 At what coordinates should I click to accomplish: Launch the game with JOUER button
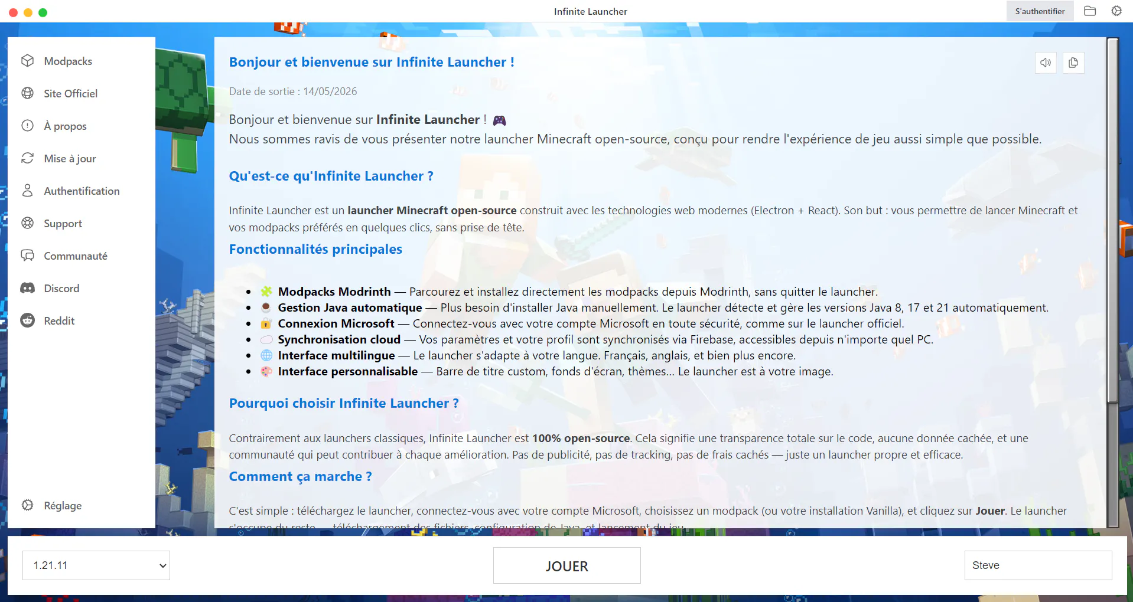(567, 565)
